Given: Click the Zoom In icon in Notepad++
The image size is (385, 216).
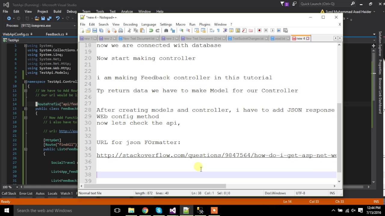Looking at the screenshot, I should [181, 30].
